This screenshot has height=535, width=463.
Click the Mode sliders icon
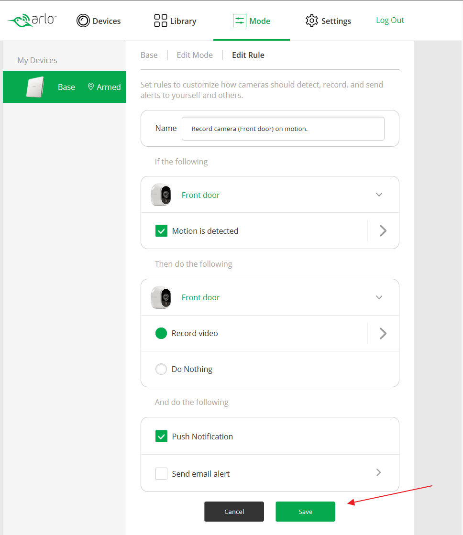pos(239,21)
